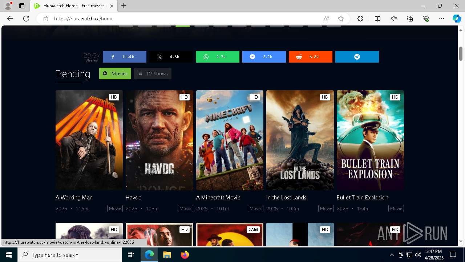Screen dimensions: 465x262
Task: Show hidden system tray icons chevron
Action: point(392,255)
